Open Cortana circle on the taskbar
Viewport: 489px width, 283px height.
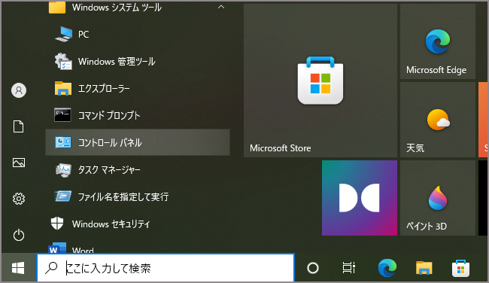pos(313,268)
